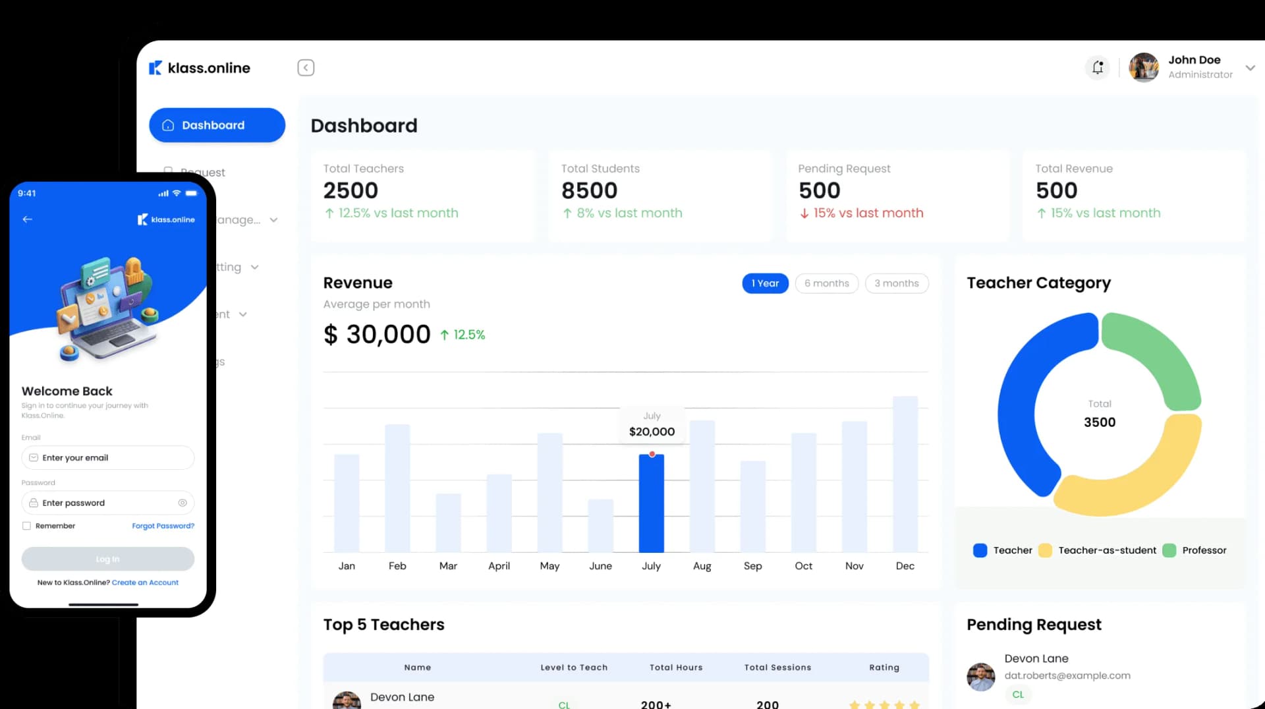Collapse the sidebar with the arrow icon
The width and height of the screenshot is (1265, 709).
[306, 68]
